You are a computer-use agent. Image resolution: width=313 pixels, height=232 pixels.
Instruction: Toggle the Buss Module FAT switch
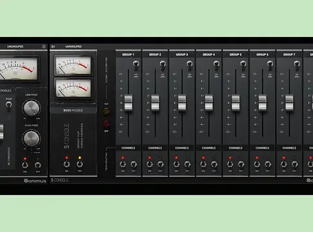coord(79,164)
